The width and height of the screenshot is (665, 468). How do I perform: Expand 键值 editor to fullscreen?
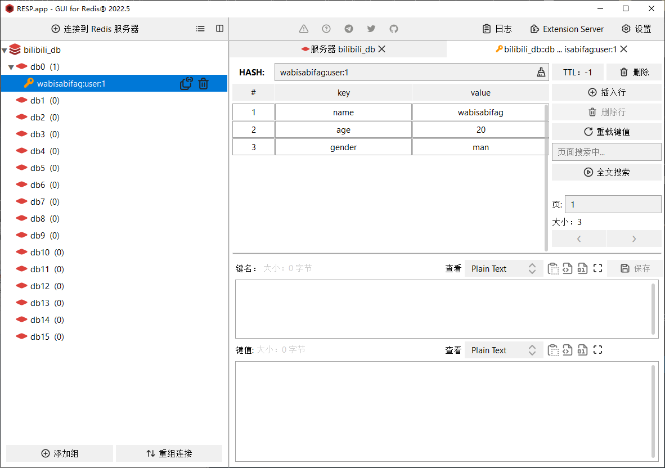[597, 350]
